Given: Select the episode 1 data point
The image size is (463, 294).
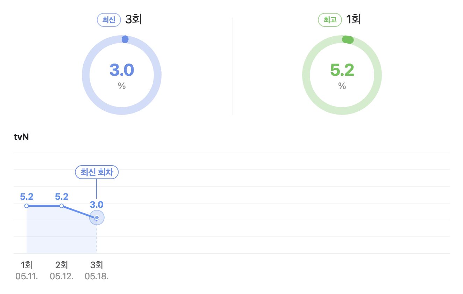Looking at the screenshot, I should tap(27, 206).
